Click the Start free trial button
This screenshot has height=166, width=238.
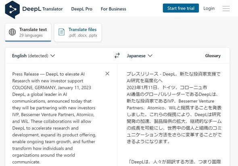(181, 8)
